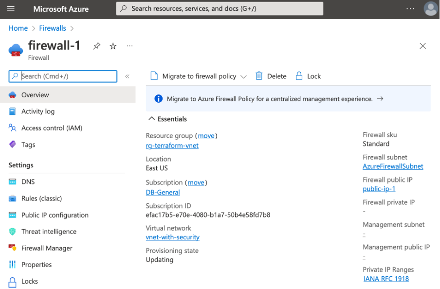Viewport: 440px width, 289px height.
Task: Click the Threat intelligence shield icon
Action: click(x=12, y=232)
